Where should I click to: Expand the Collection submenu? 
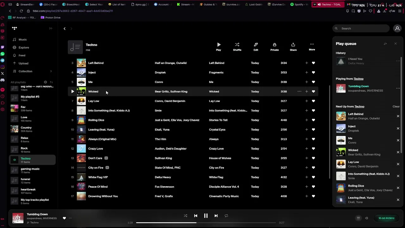[51, 71]
